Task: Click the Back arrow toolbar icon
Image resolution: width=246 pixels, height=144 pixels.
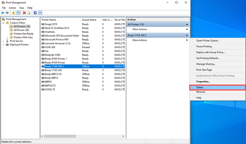Action: [3, 13]
